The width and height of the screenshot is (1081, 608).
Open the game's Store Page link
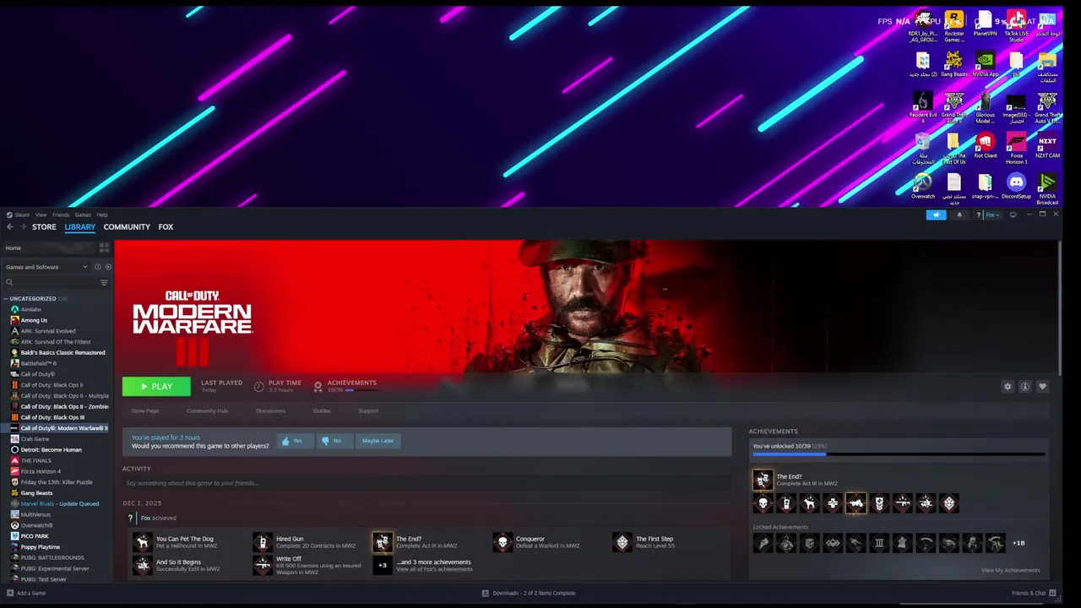pos(145,411)
